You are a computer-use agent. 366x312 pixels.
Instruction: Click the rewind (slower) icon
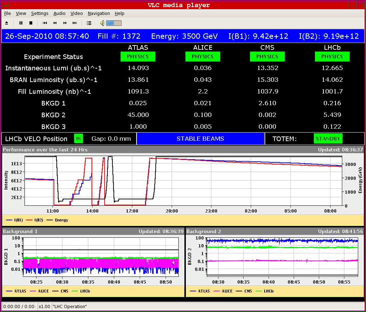pos(55,23)
